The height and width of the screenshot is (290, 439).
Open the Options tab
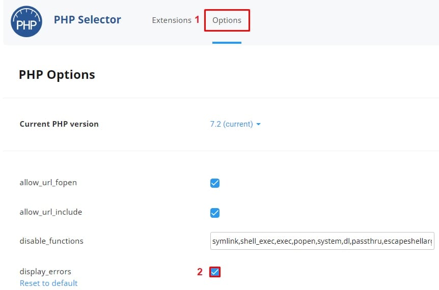[x=227, y=20]
